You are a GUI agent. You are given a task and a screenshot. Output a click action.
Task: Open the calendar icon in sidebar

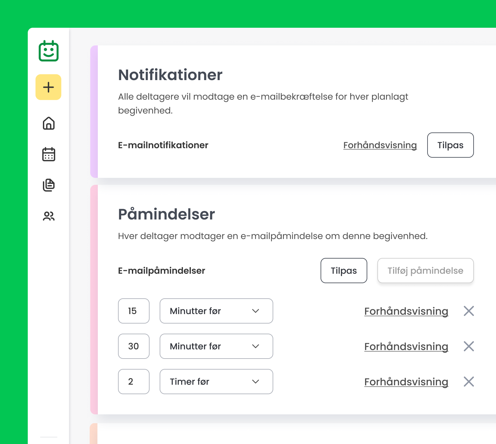pos(49,154)
